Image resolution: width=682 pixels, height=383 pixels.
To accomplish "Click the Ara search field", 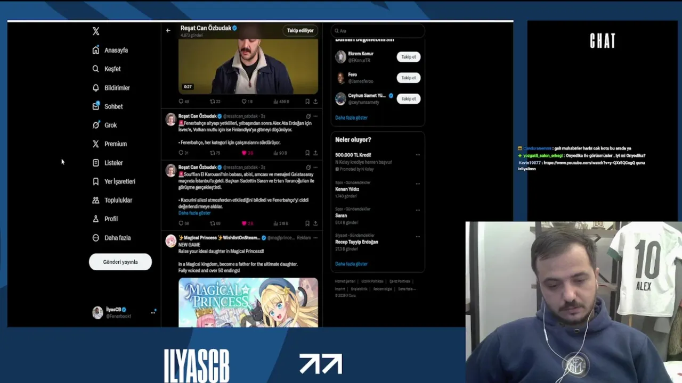I will click(377, 31).
